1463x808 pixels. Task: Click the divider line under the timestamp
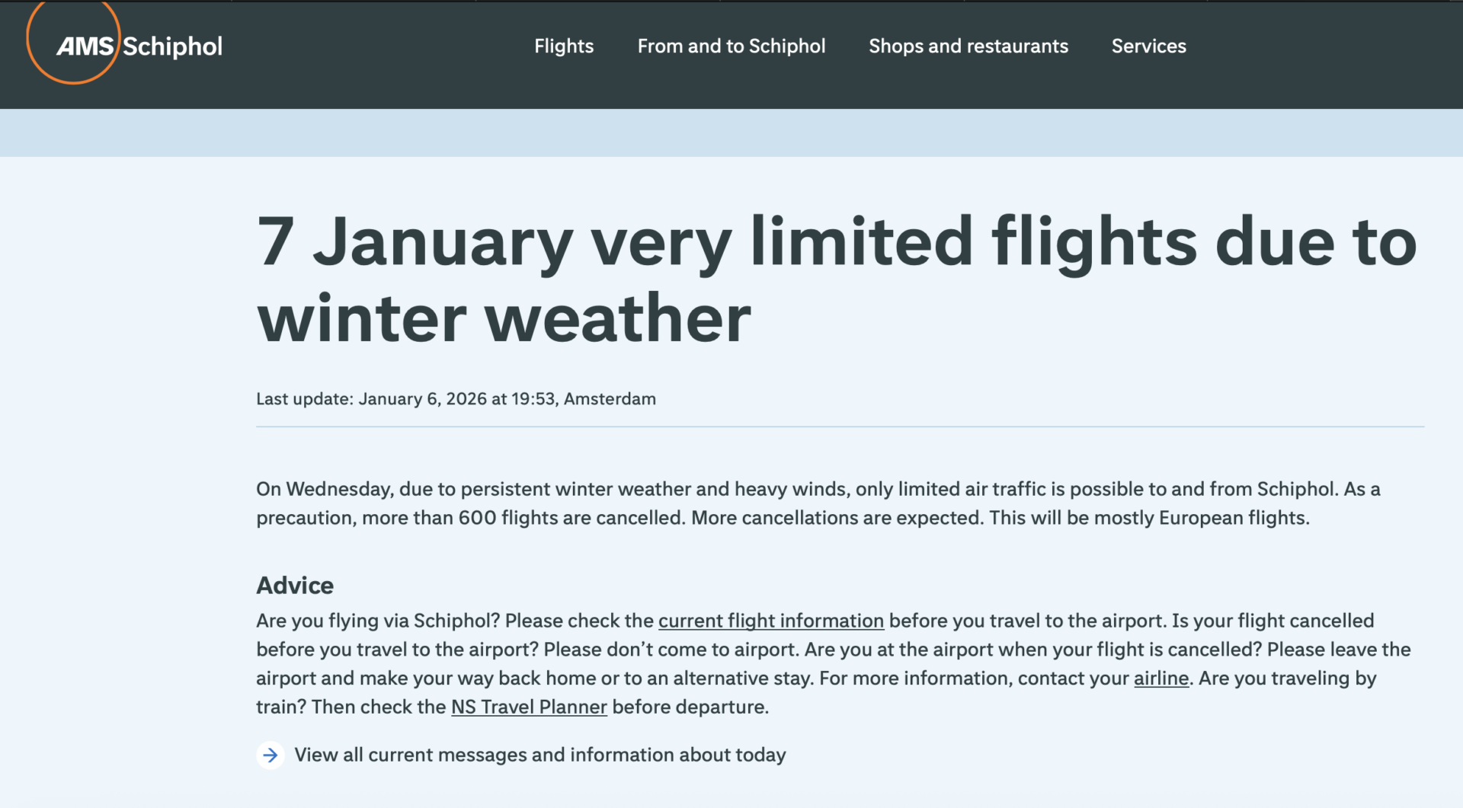pyautogui.click(x=840, y=427)
